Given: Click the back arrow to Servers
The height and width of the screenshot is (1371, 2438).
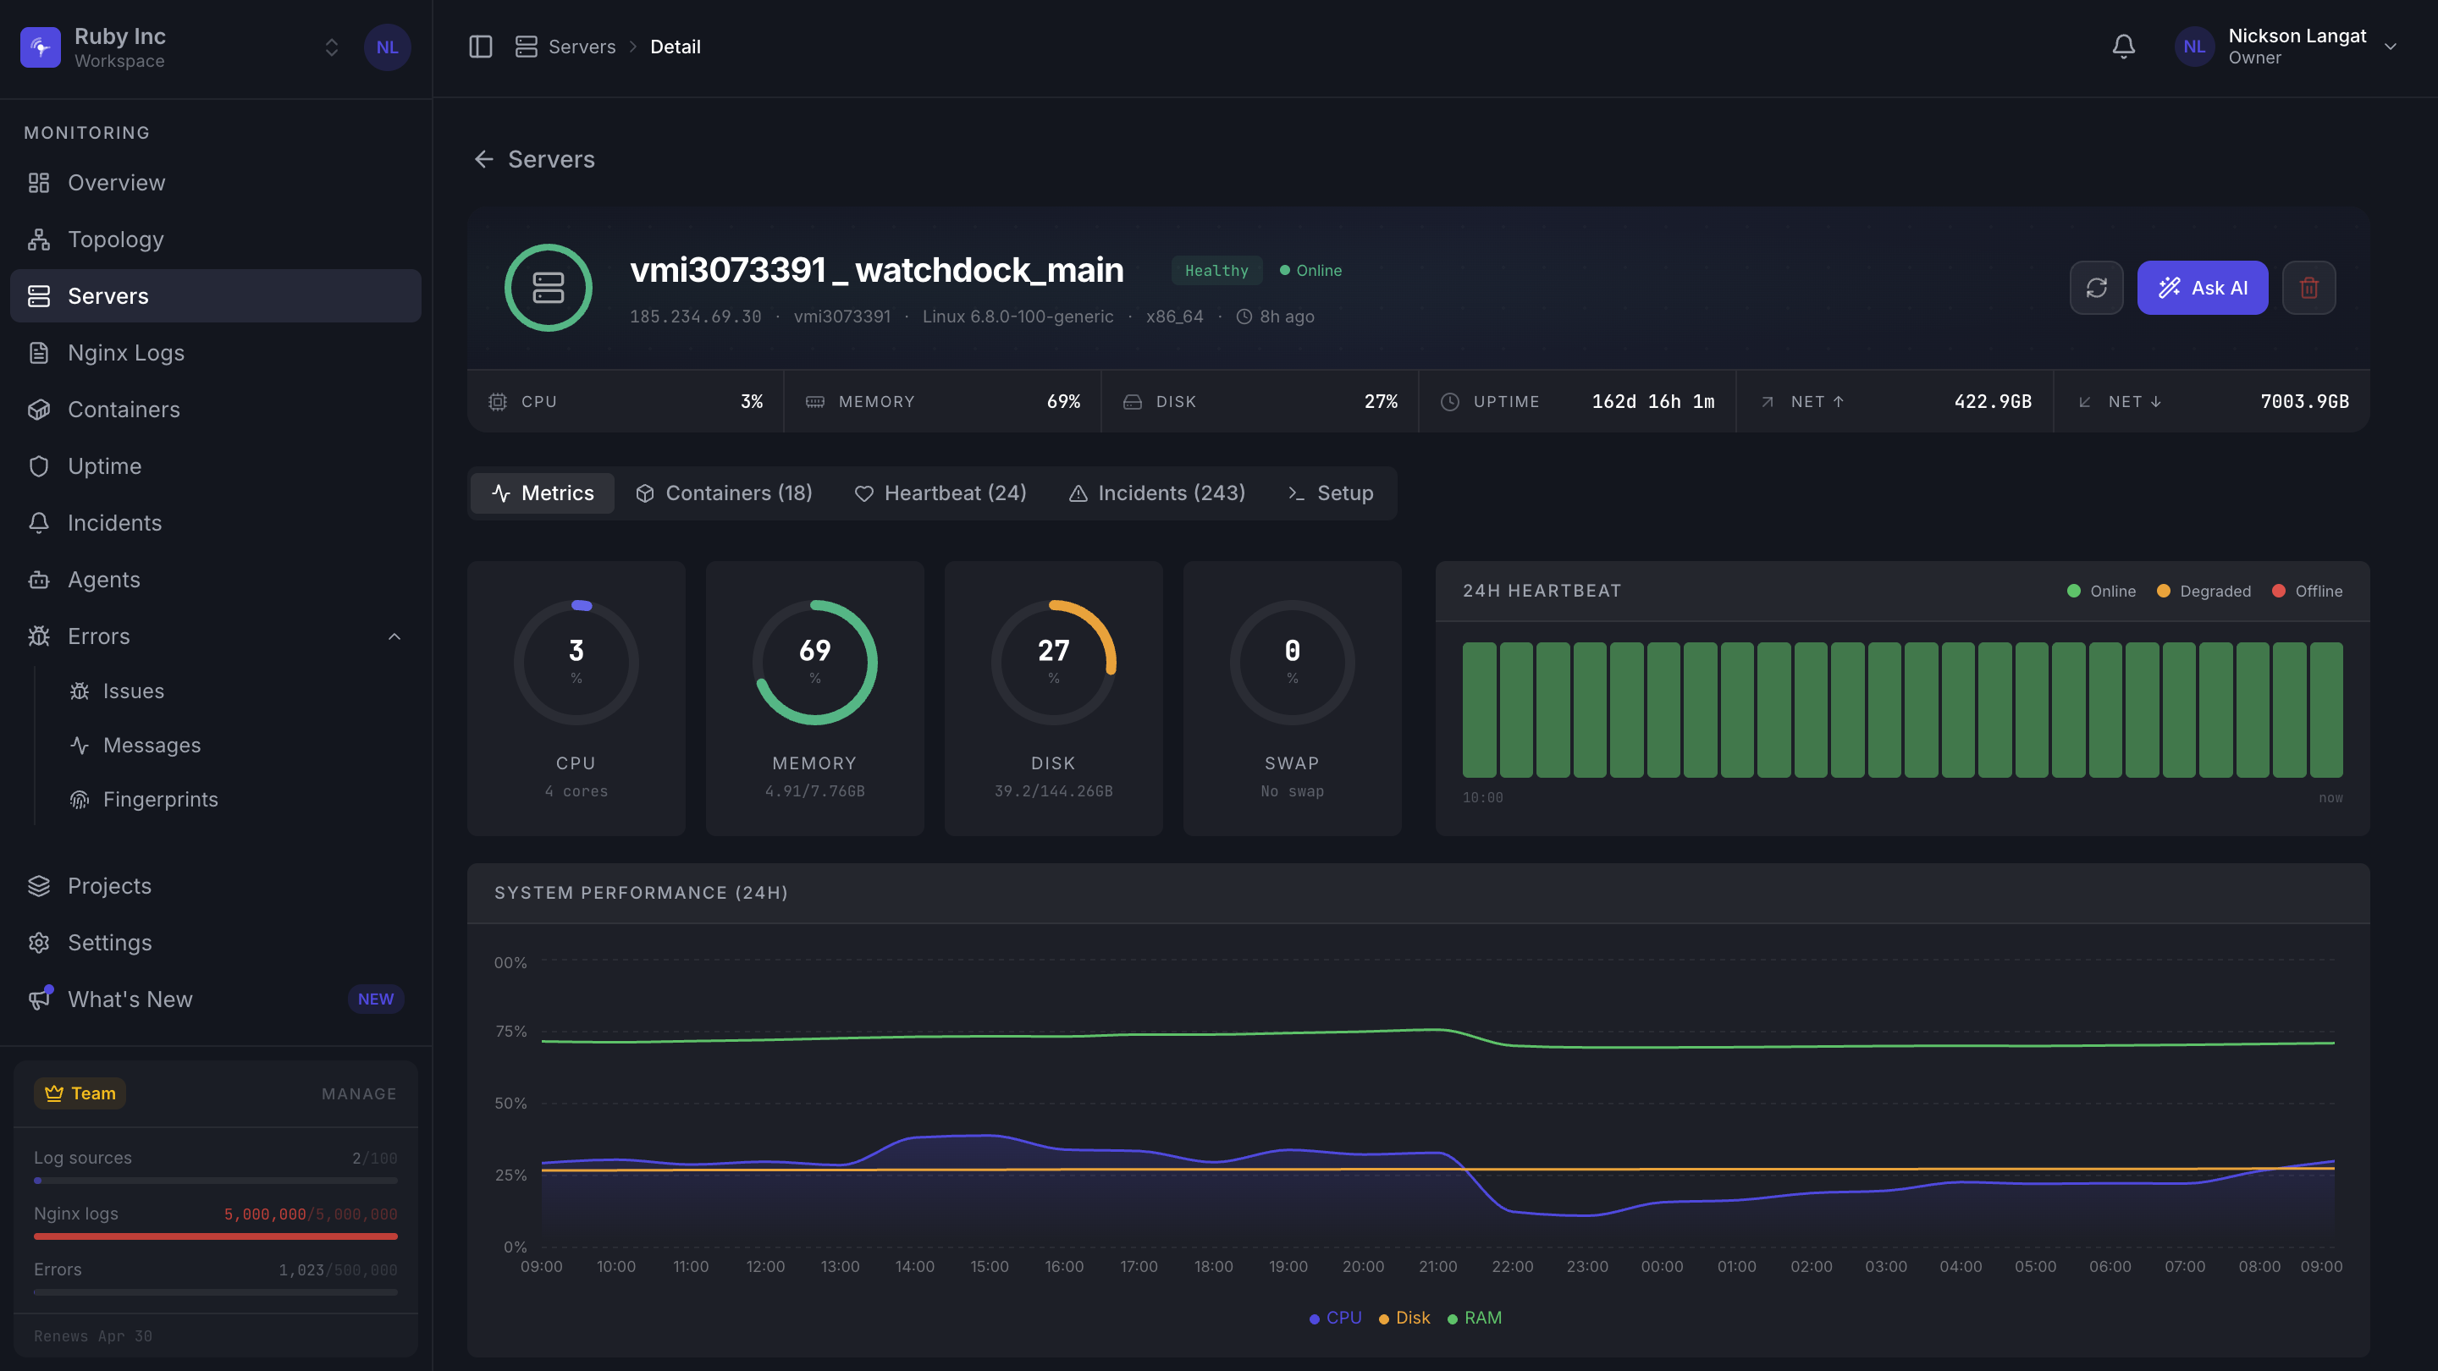Looking at the screenshot, I should tap(483, 159).
